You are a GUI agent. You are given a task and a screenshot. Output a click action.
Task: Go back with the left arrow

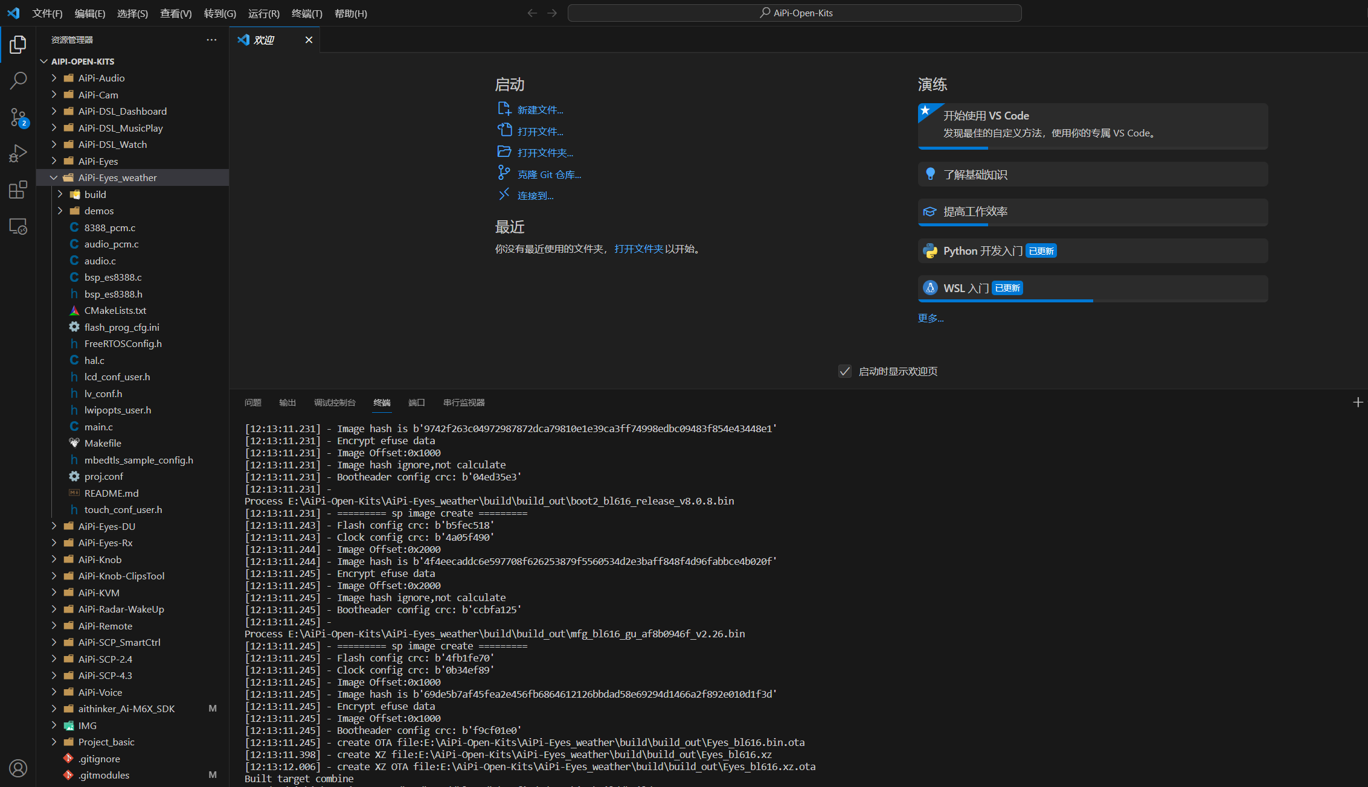[x=532, y=13]
